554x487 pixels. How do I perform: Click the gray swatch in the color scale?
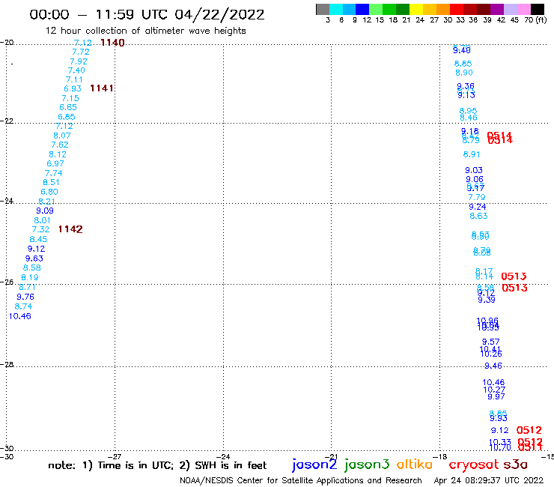[x=323, y=9]
